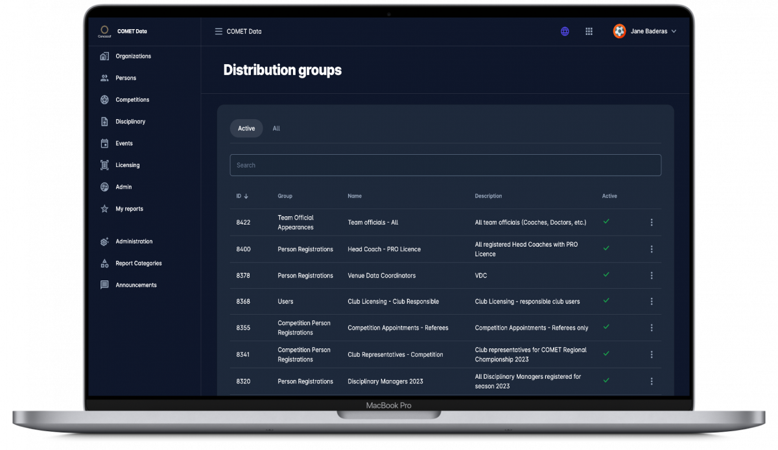Click the globe language icon

tap(565, 31)
